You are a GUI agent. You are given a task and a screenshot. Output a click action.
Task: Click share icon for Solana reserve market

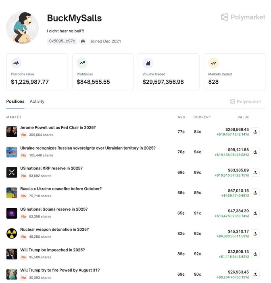pyautogui.click(x=255, y=213)
